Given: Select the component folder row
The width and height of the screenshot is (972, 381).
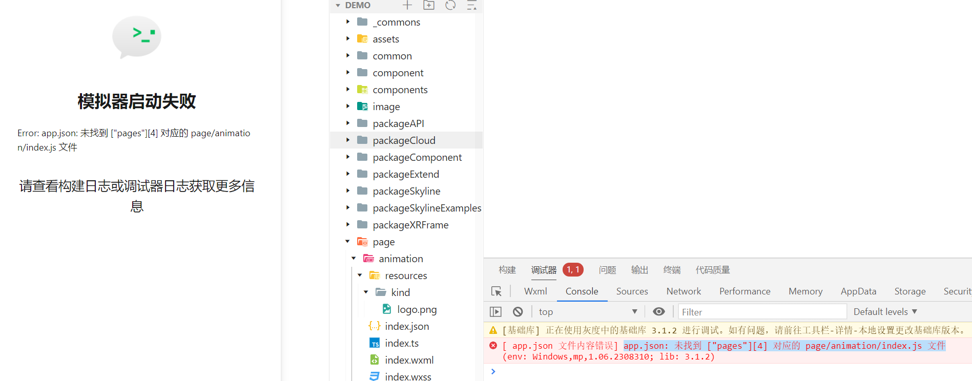Looking at the screenshot, I should point(406,73).
